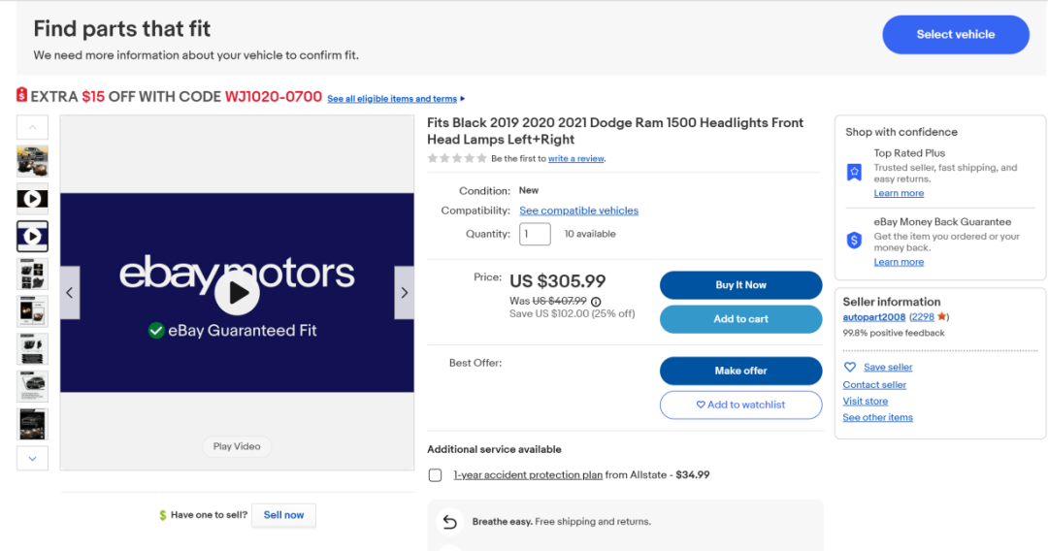The height and width of the screenshot is (551, 1048).
Task: Click the heart icon next to Save seller
Action: point(850,368)
